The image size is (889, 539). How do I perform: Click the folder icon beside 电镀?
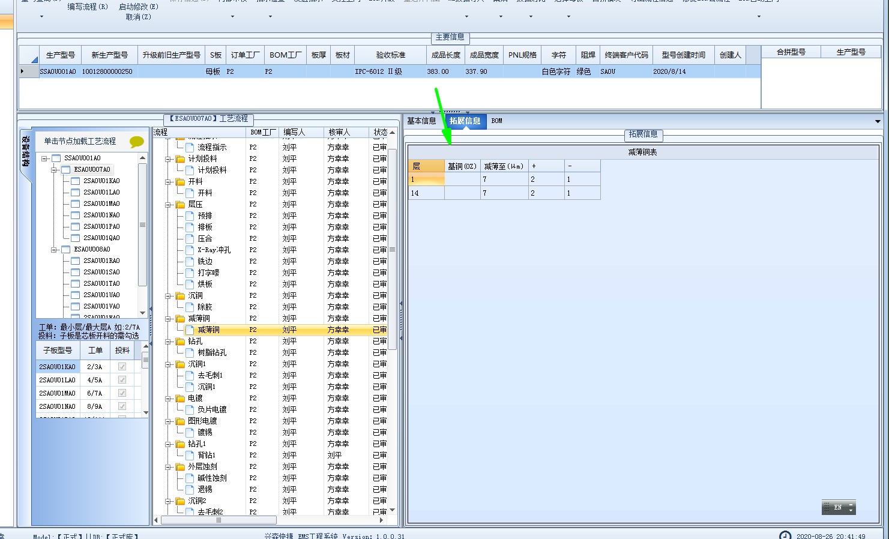coord(180,399)
